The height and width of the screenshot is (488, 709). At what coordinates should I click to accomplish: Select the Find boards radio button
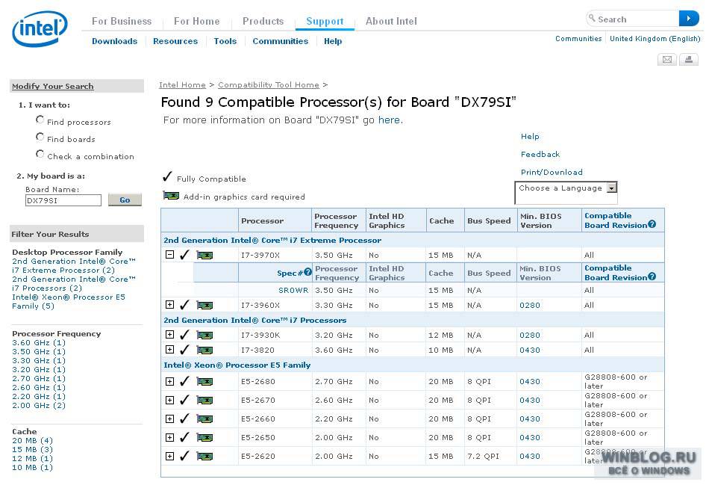[x=40, y=137]
